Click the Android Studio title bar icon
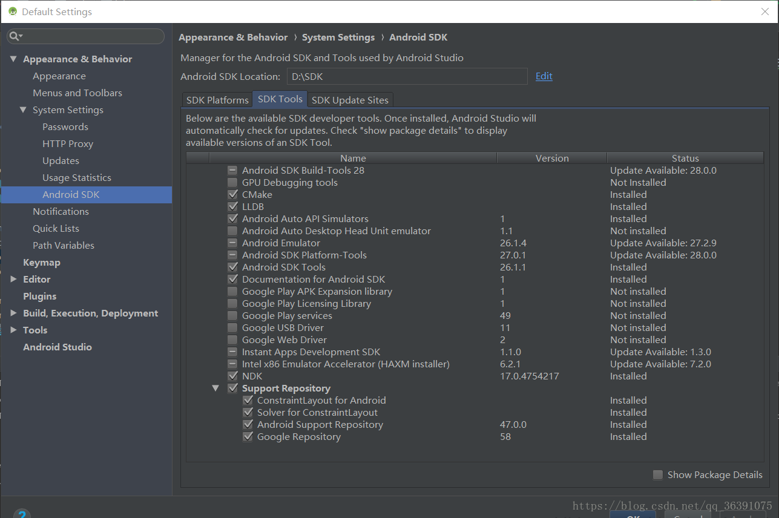 pos(12,11)
